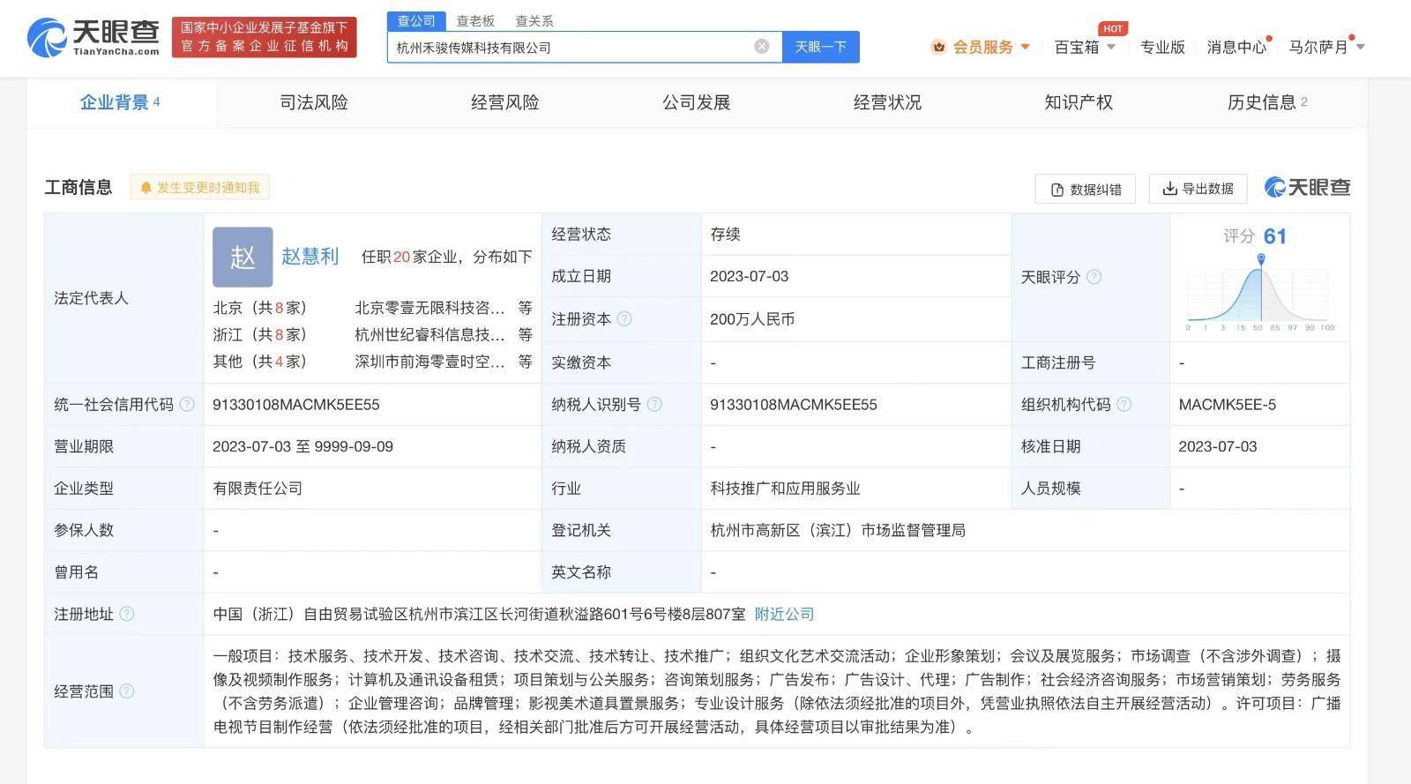Expand the 会员服务 dropdown menu

click(x=982, y=47)
